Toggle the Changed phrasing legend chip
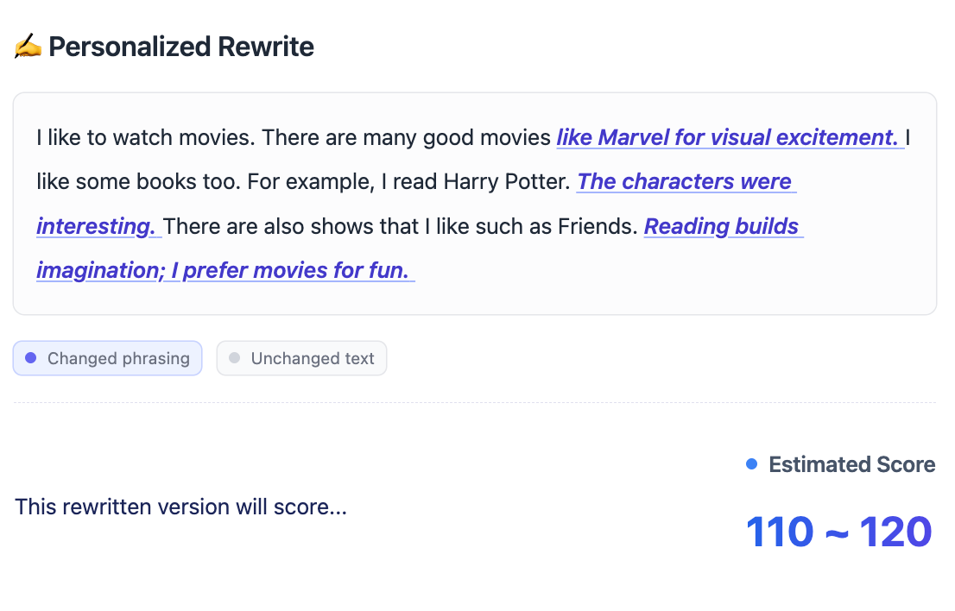 click(x=107, y=358)
